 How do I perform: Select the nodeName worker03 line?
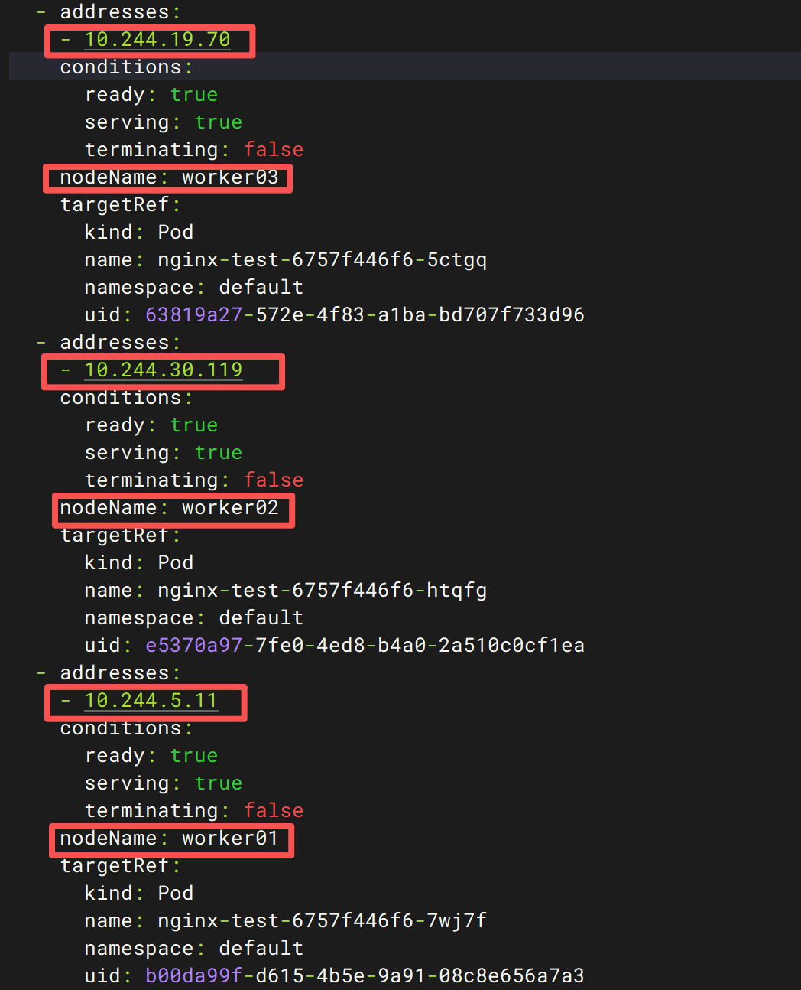(169, 177)
